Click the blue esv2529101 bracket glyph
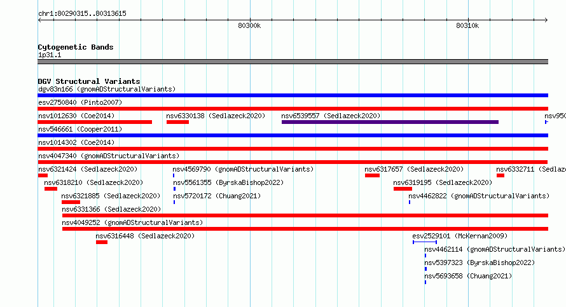 pyautogui.click(x=425, y=242)
